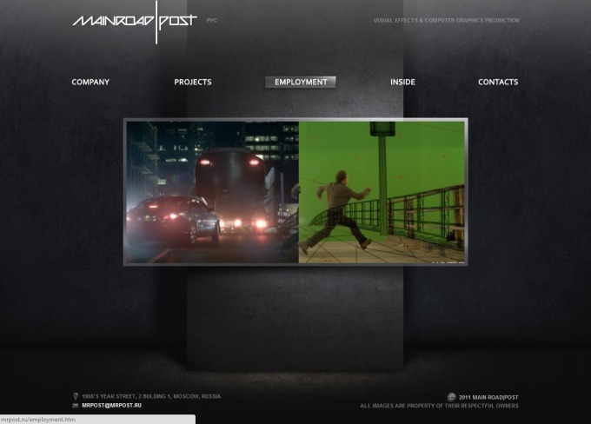This screenshot has width=591, height=424.
Task: Open the Contacts page
Action: (x=497, y=83)
